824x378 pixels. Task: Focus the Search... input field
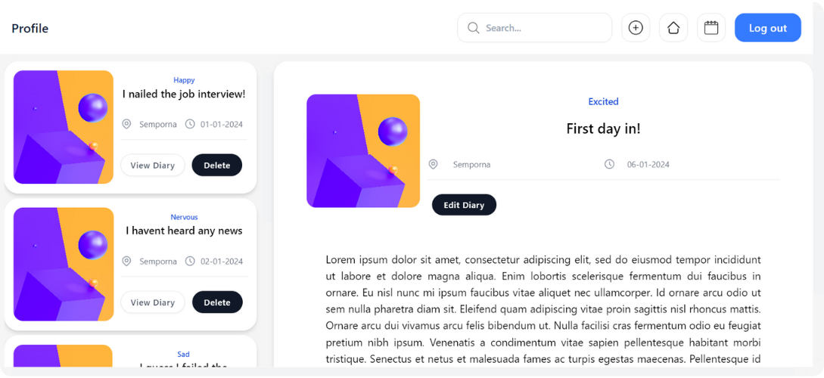tap(535, 28)
